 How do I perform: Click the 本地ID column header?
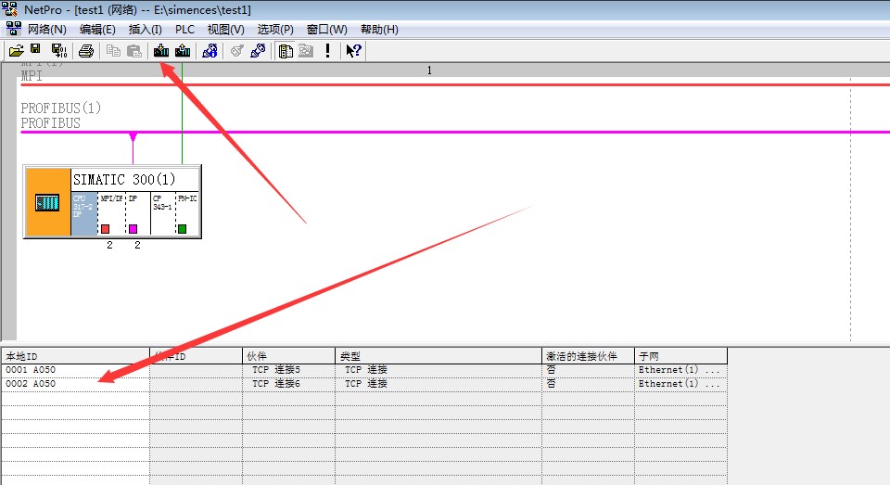point(74,356)
